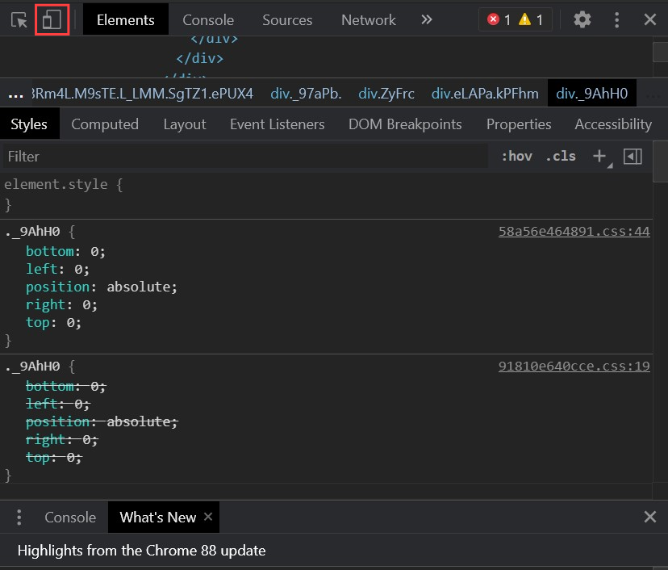Toggle the :hov element state panel
The height and width of the screenshot is (570, 668).
(x=516, y=157)
